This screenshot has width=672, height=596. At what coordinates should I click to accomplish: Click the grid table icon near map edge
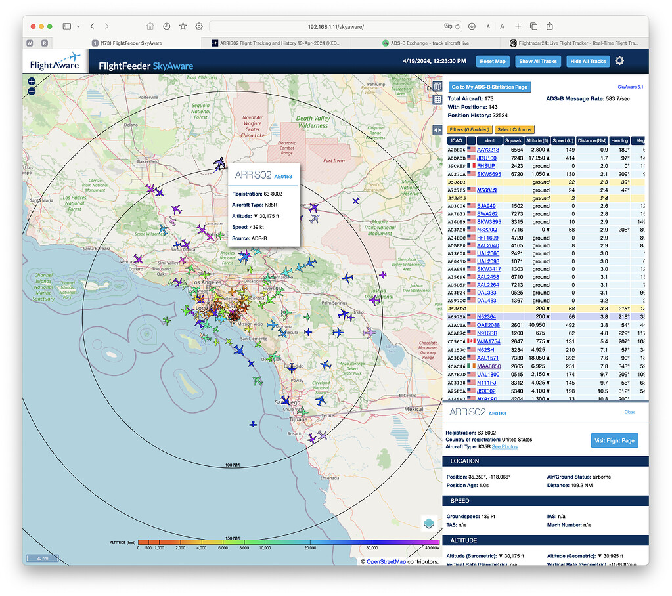pos(437,100)
